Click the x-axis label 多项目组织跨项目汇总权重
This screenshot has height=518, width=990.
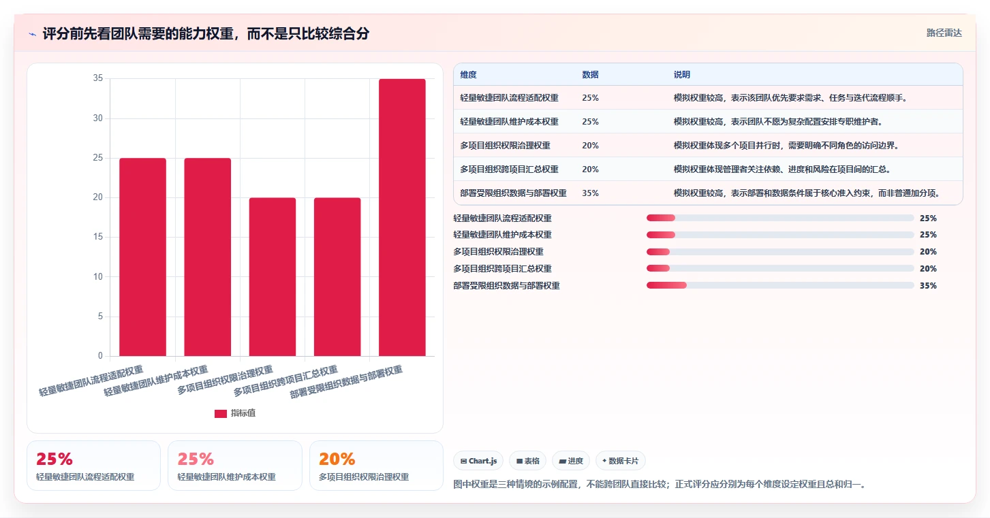pos(286,381)
